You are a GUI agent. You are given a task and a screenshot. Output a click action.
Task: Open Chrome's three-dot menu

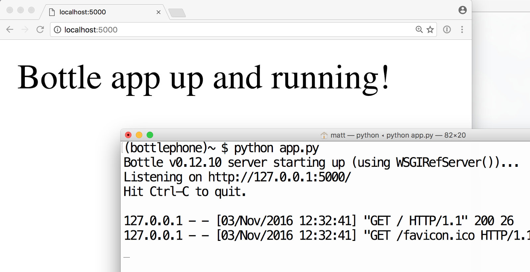coord(462,29)
